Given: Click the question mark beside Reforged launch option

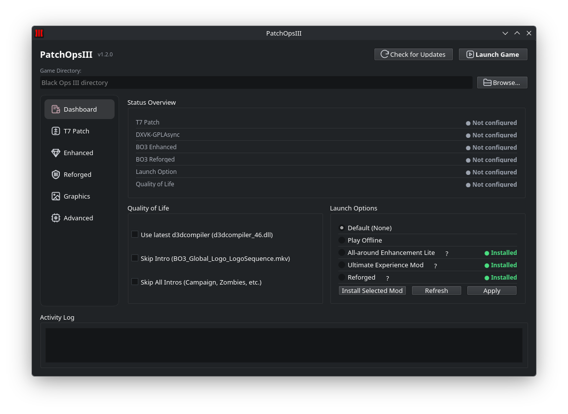Looking at the screenshot, I should 387,278.
